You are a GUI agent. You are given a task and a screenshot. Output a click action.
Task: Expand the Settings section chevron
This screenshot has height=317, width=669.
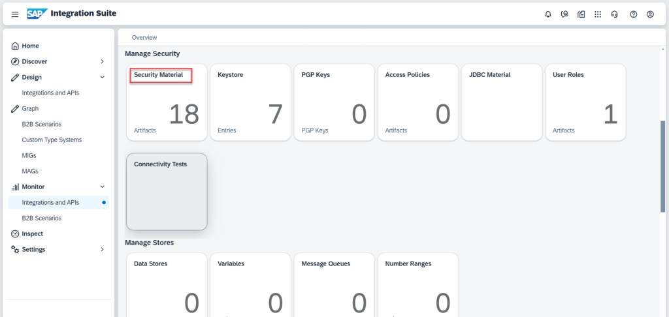[x=102, y=249]
